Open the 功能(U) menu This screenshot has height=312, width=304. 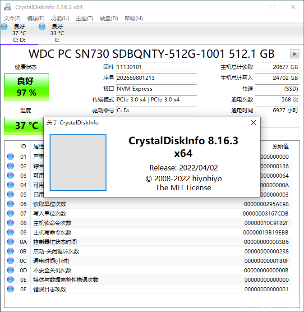point(60,18)
